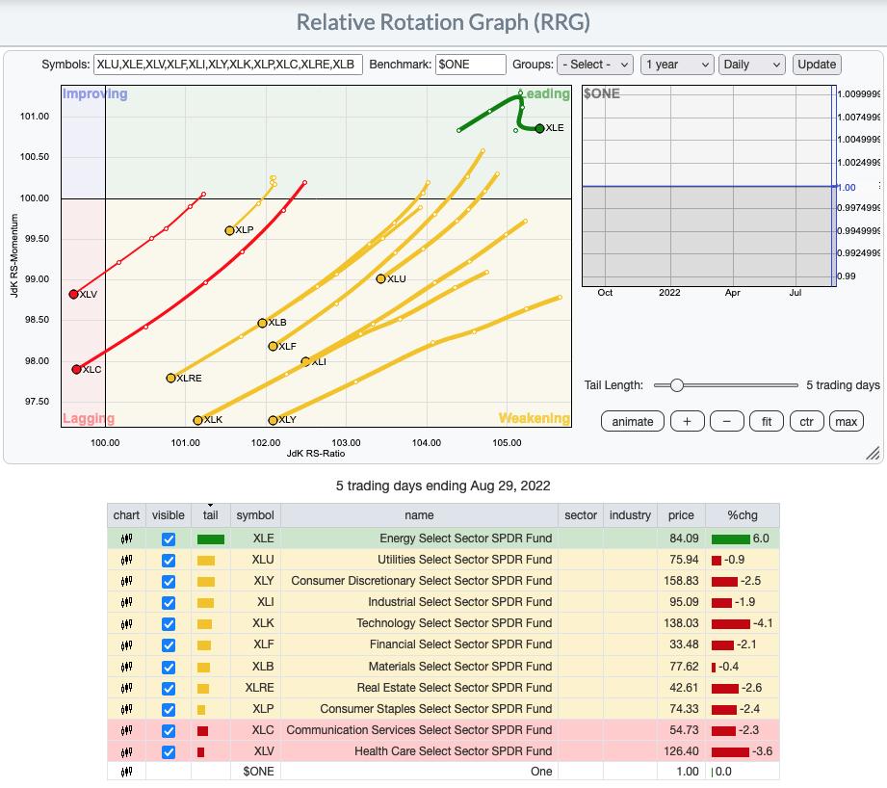
Task: Open chart icon for XLF row
Action: [x=126, y=644]
